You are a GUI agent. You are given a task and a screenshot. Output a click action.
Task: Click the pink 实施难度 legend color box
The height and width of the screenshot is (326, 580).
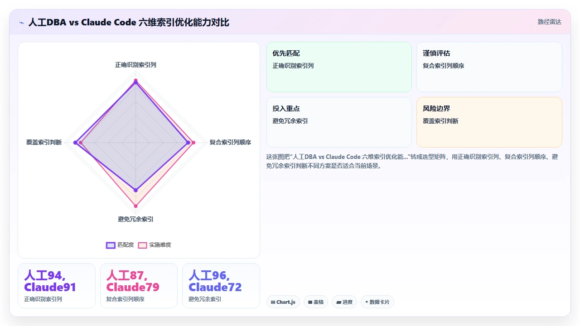(142, 245)
